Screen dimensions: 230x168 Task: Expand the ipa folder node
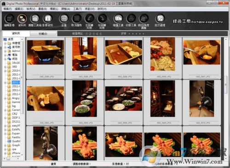pos(6,149)
